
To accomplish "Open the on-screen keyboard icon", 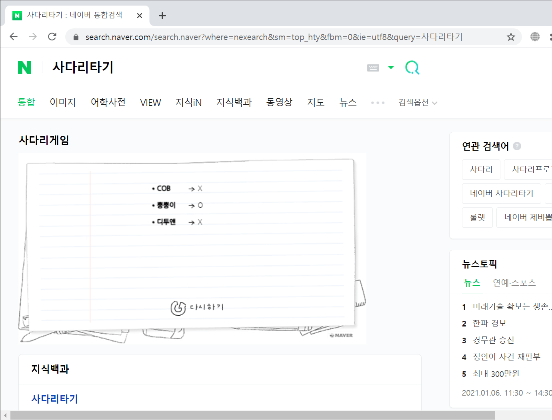I will pos(373,68).
